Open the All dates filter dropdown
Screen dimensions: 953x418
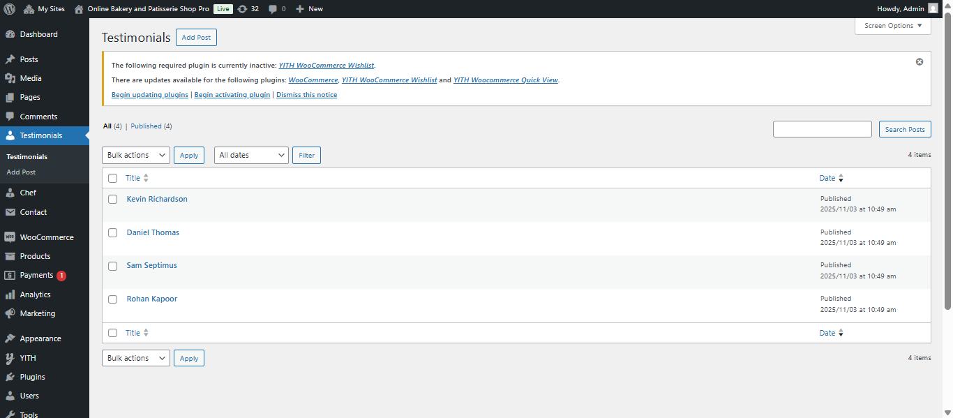point(251,155)
